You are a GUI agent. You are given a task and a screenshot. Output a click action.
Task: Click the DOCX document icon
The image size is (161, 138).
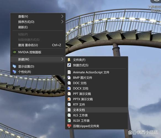(x=69, y=88)
